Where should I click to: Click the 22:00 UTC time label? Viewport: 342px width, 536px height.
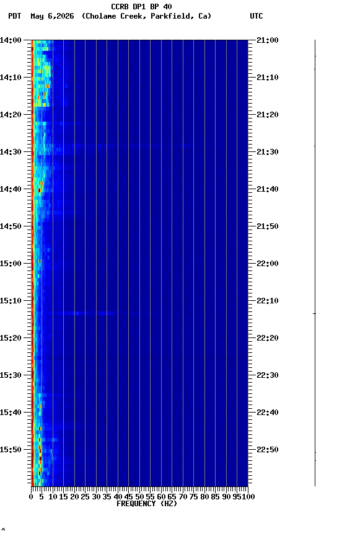[268, 264]
